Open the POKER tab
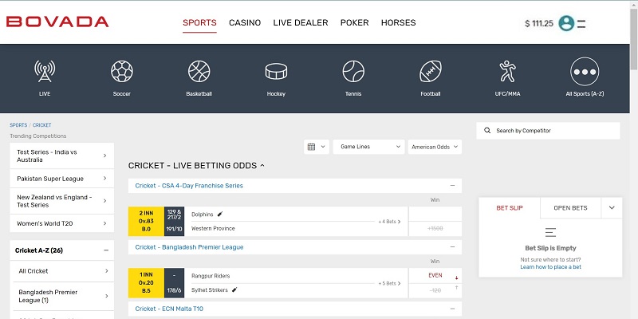The width and height of the screenshot is (638, 319). (354, 23)
